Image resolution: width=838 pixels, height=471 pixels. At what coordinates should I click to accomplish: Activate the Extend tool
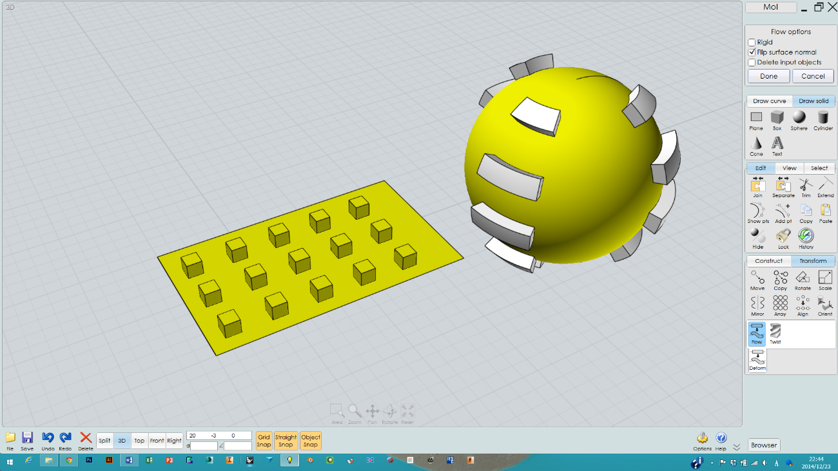(826, 187)
